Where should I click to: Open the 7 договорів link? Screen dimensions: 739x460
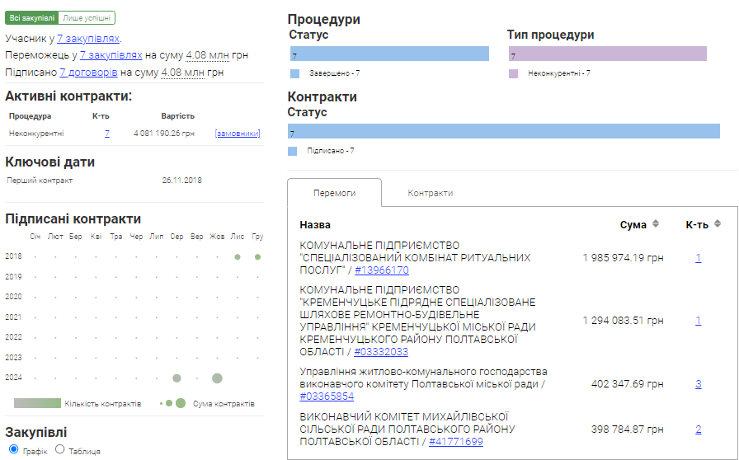coord(82,73)
